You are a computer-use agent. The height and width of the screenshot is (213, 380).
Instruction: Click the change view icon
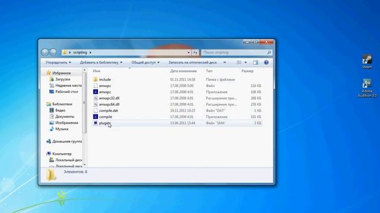[x=239, y=63]
